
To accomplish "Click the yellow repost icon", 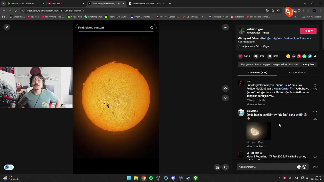I will click(288, 56).
